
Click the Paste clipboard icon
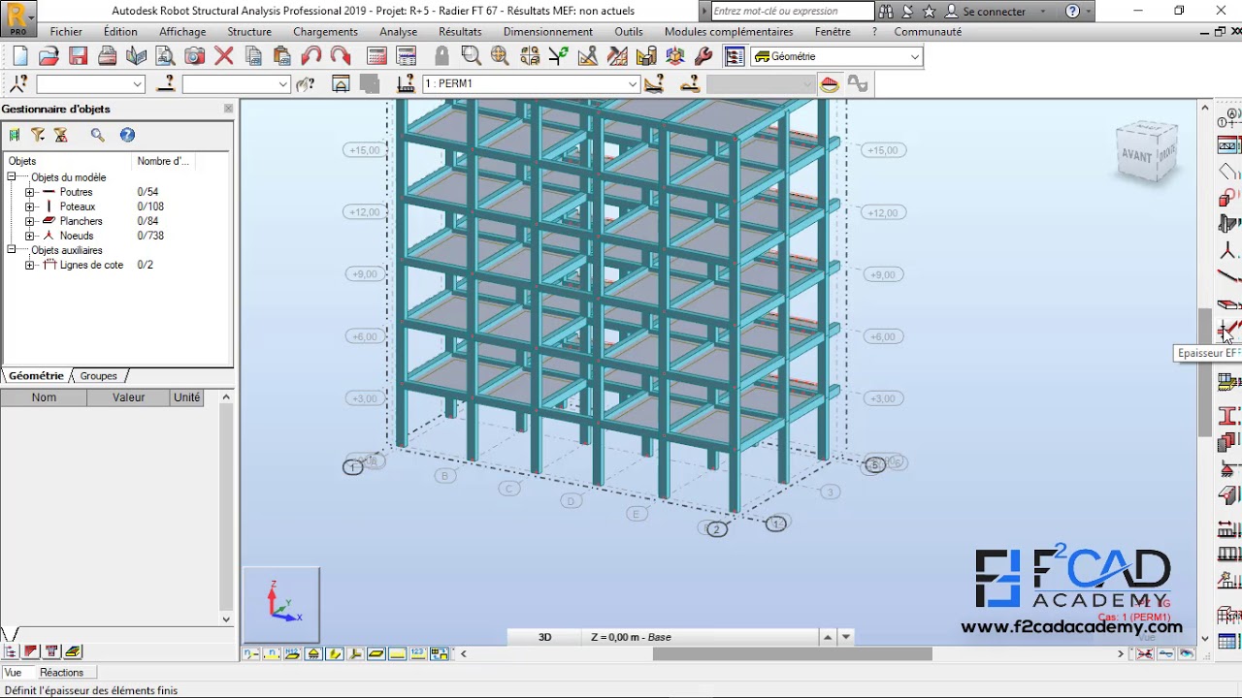coord(281,56)
